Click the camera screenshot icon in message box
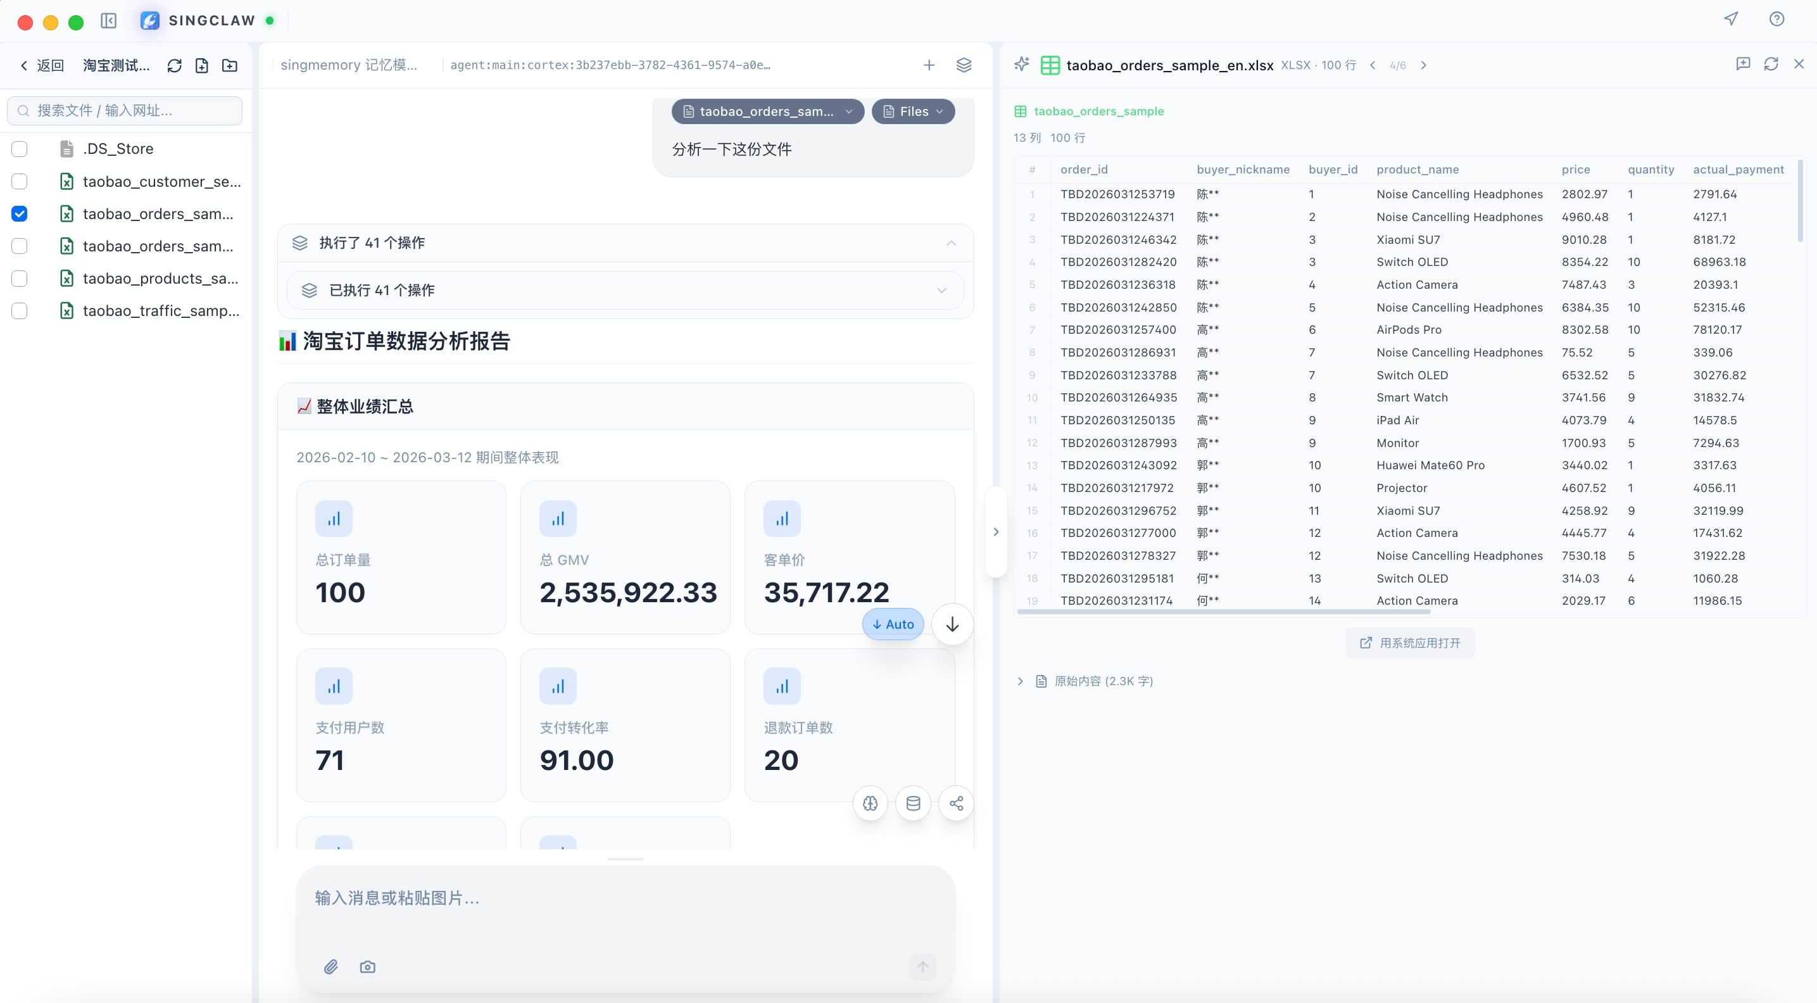This screenshot has height=1003, width=1817. [367, 966]
